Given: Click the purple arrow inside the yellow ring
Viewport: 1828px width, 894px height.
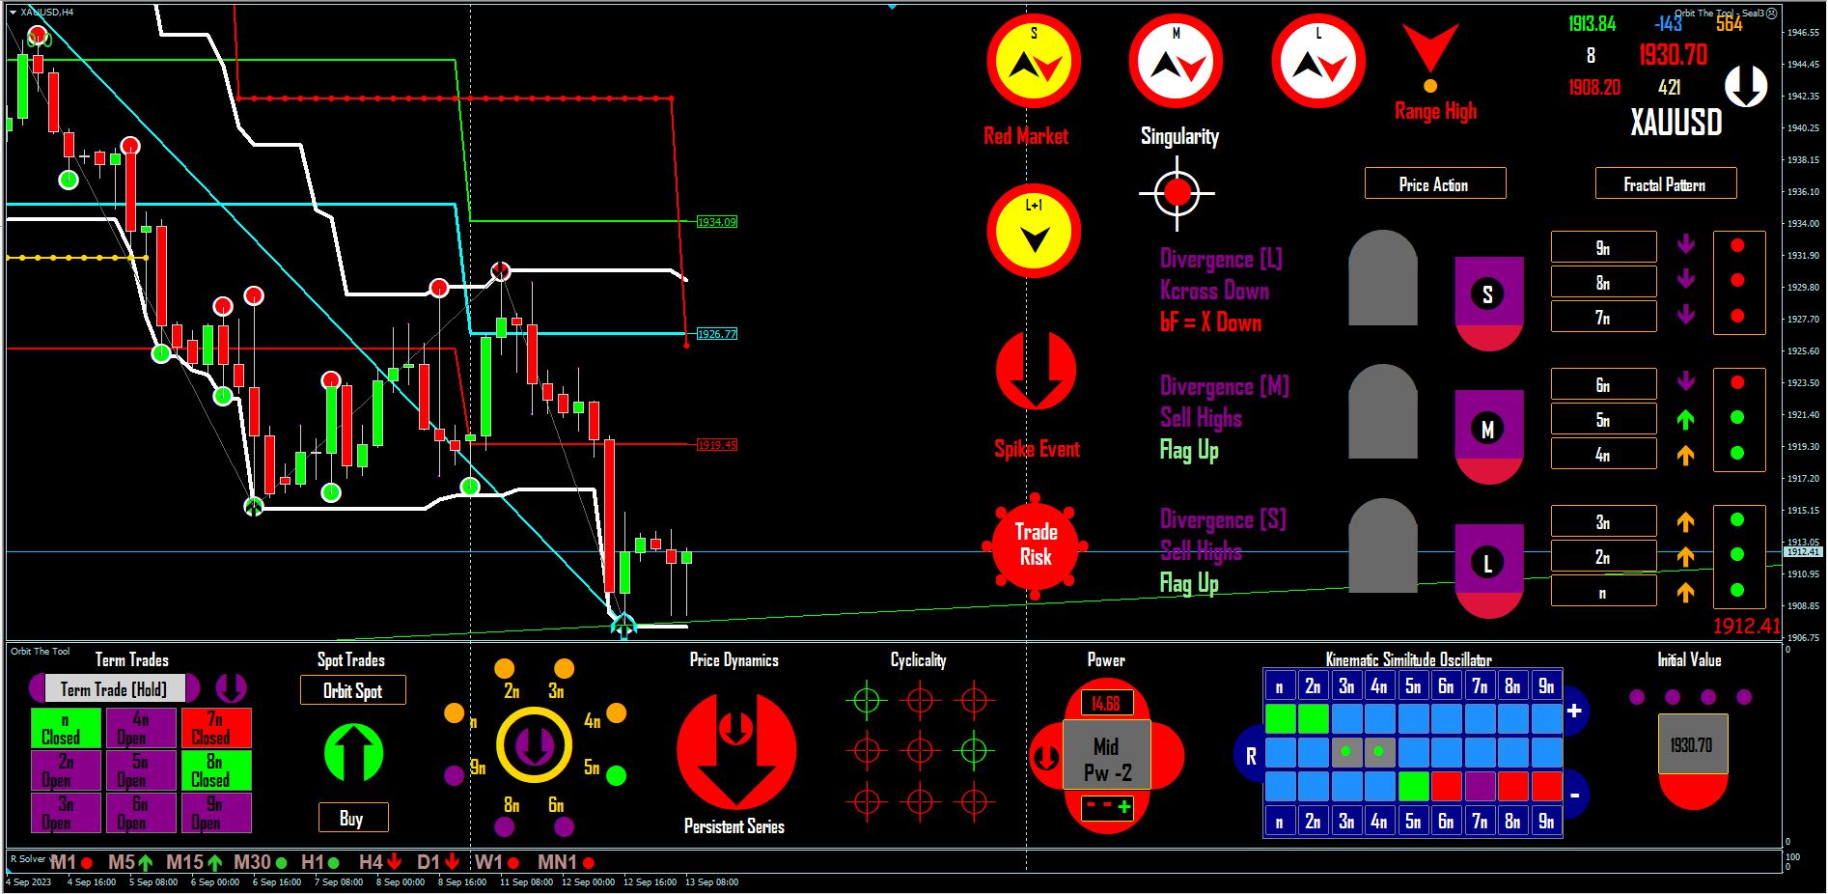Looking at the screenshot, I should pyautogui.click(x=534, y=744).
